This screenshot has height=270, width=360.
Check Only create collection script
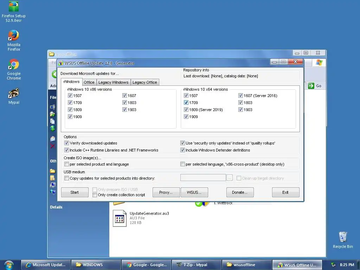tap(95, 195)
